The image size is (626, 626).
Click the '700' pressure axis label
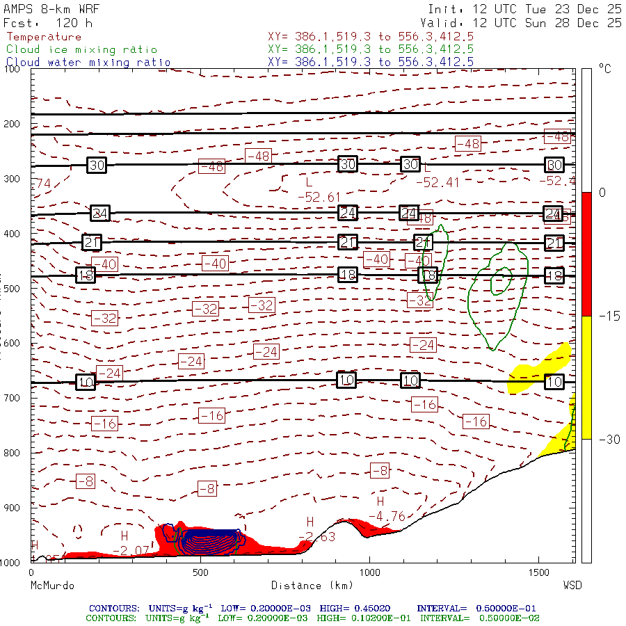12,398
